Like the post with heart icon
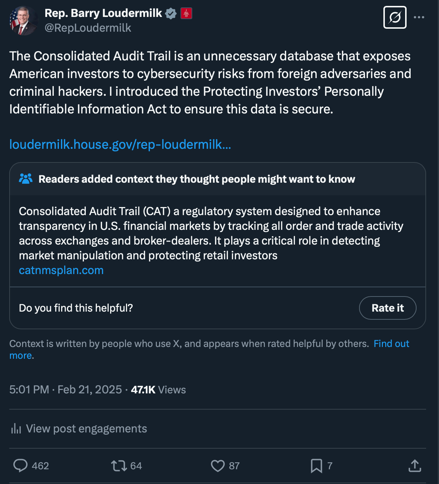Image resolution: width=439 pixels, height=484 pixels. click(218, 466)
